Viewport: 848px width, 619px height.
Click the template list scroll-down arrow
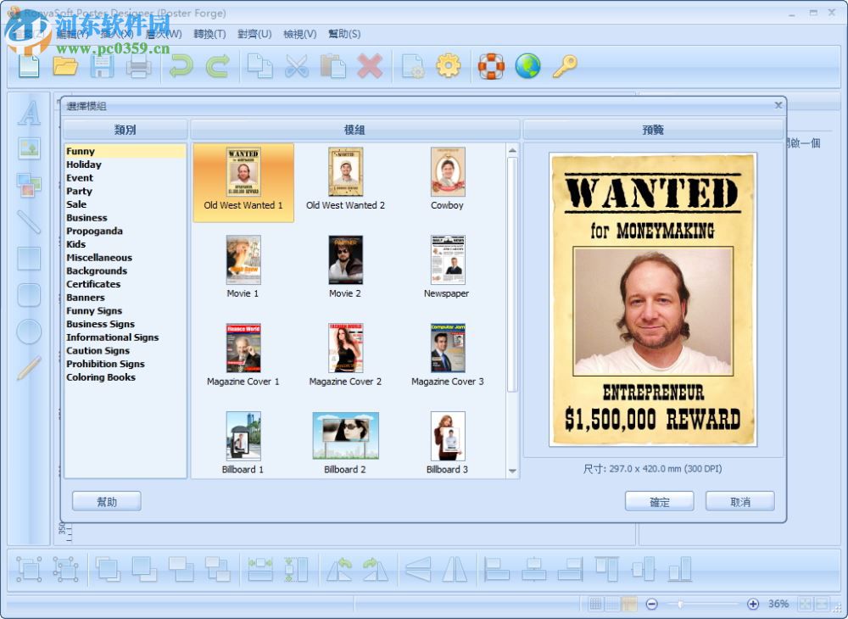(512, 471)
